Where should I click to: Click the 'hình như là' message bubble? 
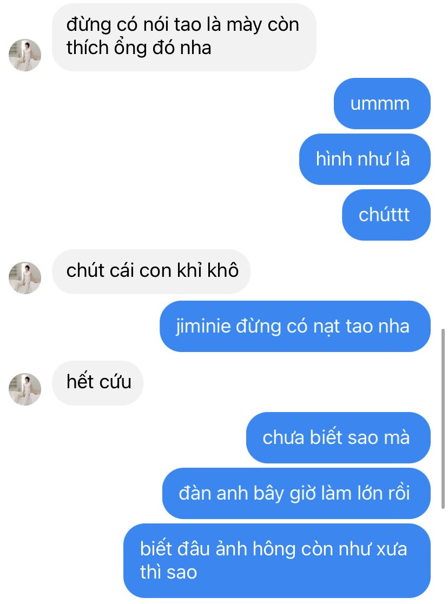(365, 159)
